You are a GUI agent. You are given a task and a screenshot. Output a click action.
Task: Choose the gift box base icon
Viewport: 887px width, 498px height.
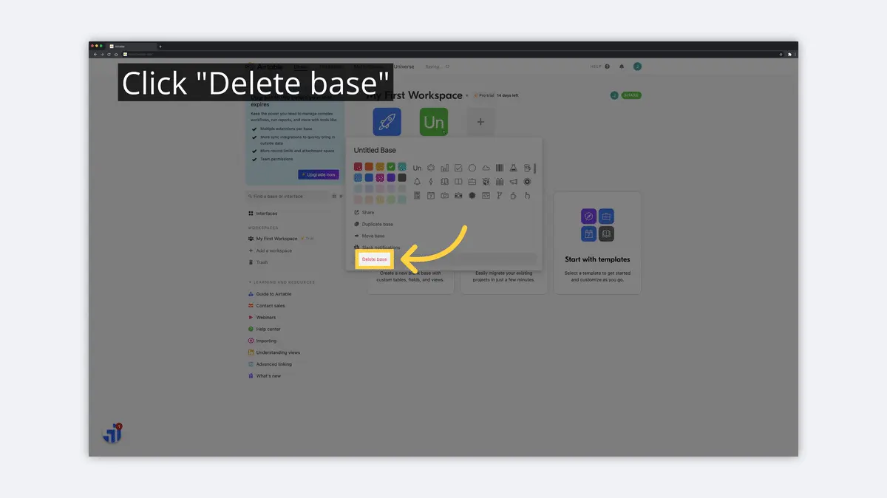500,182
